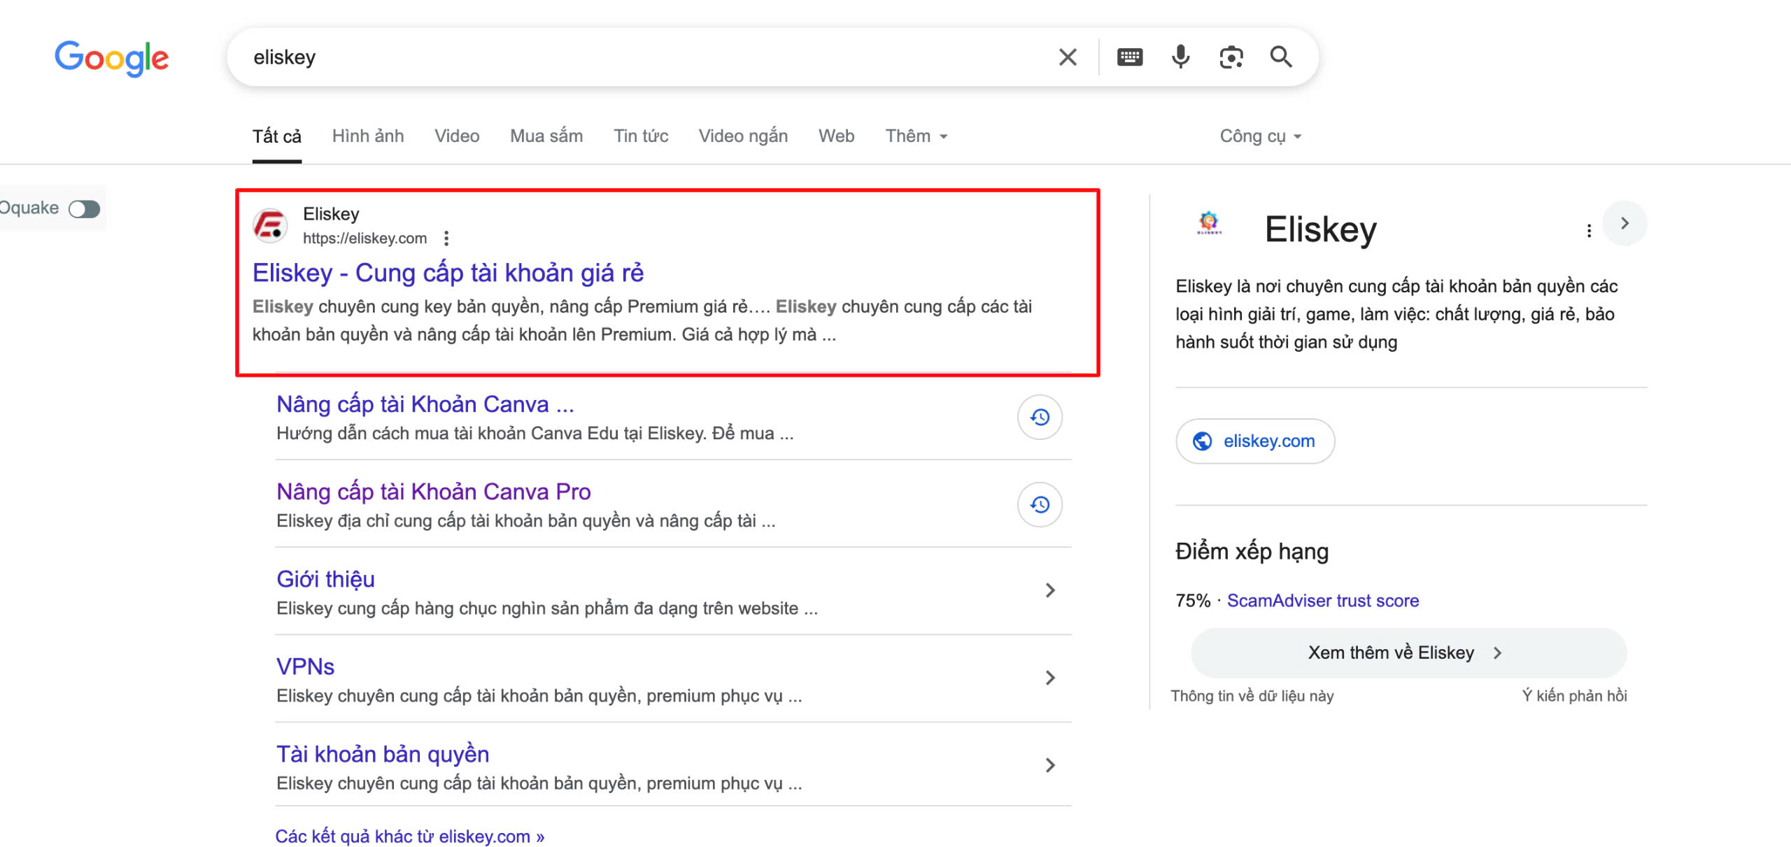Click the eliskey.com chip text in the knowledge panel

pyautogui.click(x=1269, y=441)
